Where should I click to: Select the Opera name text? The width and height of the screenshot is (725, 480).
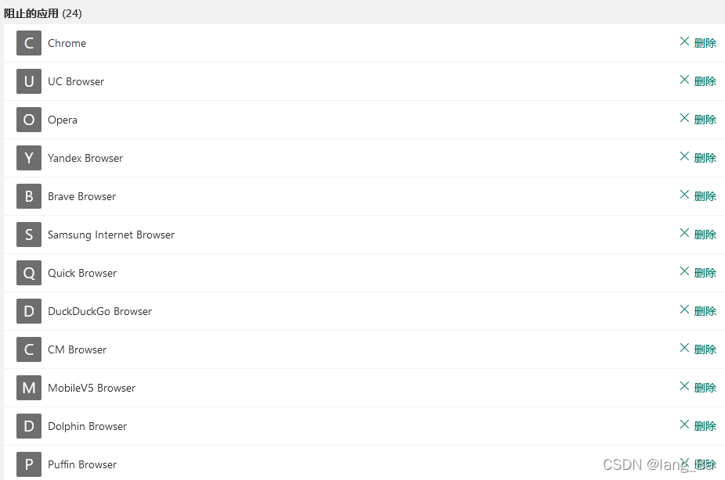(63, 120)
